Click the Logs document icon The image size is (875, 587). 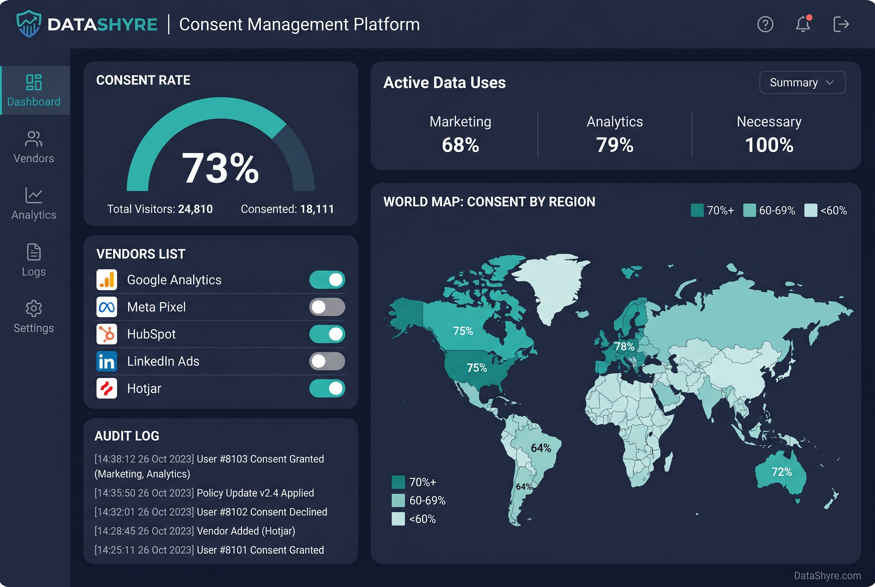[x=34, y=252]
